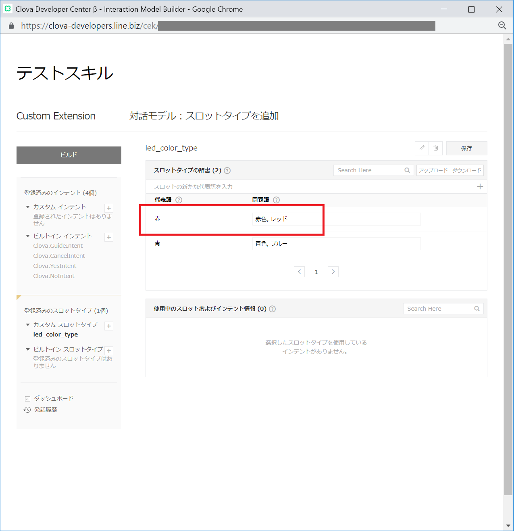
Task: Open Clova.GuideIntent in the sidebar
Action: 58,246
